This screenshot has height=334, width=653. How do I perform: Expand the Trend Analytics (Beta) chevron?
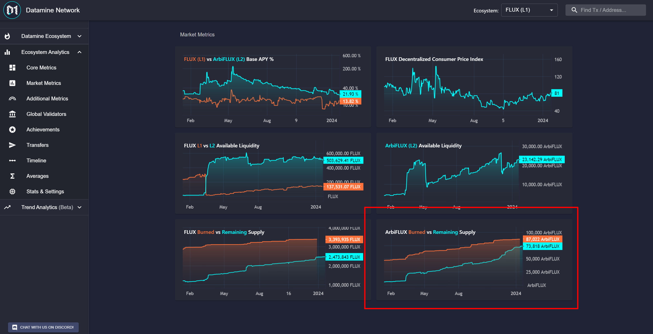point(79,207)
